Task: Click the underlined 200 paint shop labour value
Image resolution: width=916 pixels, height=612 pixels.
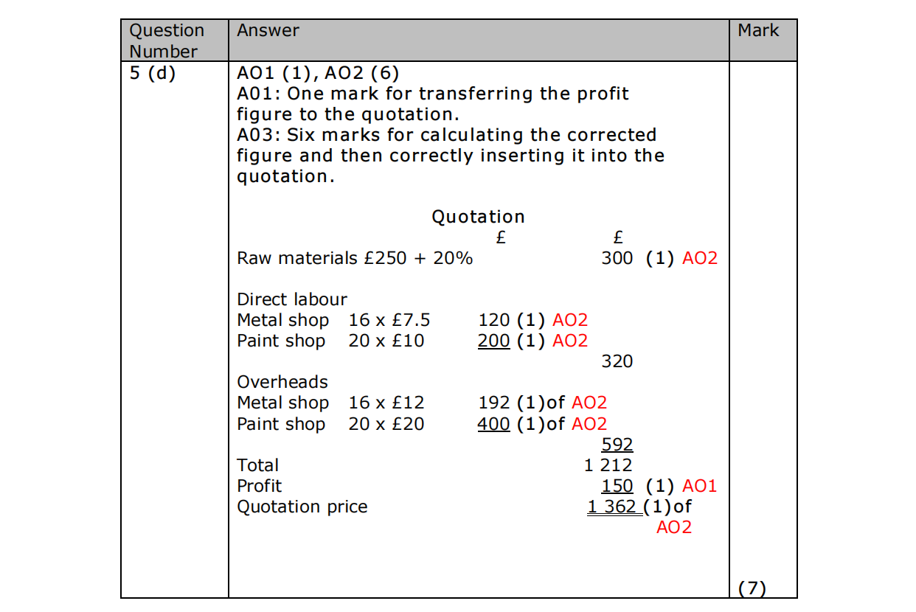Action: pos(493,341)
